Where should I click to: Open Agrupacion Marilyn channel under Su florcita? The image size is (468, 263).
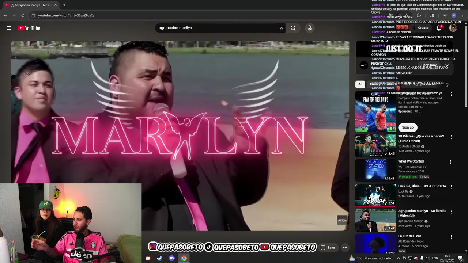pyautogui.click(x=411, y=221)
